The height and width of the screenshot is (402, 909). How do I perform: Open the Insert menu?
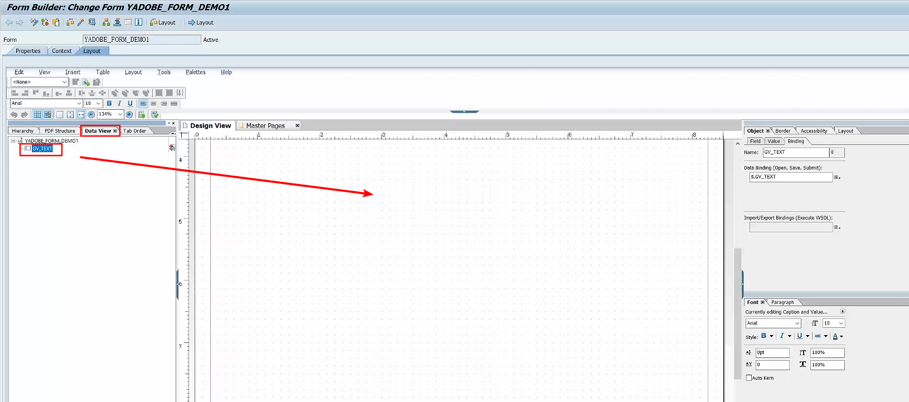pos(72,72)
